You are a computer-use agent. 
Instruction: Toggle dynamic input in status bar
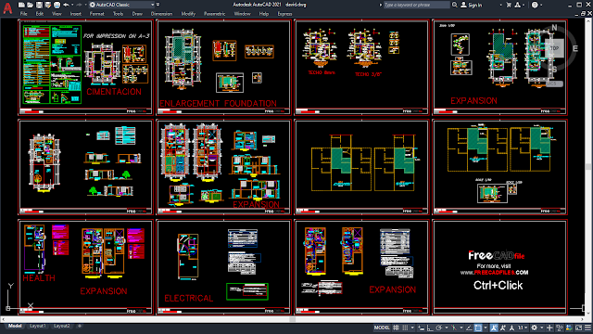point(421,328)
